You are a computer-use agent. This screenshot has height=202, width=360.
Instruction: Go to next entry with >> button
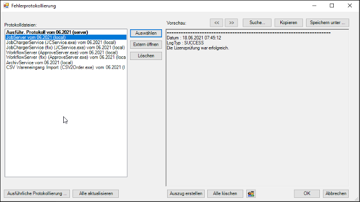(x=231, y=23)
